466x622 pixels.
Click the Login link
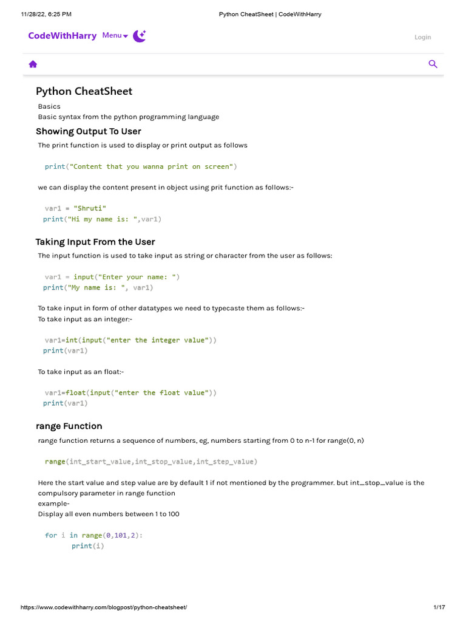coord(422,37)
